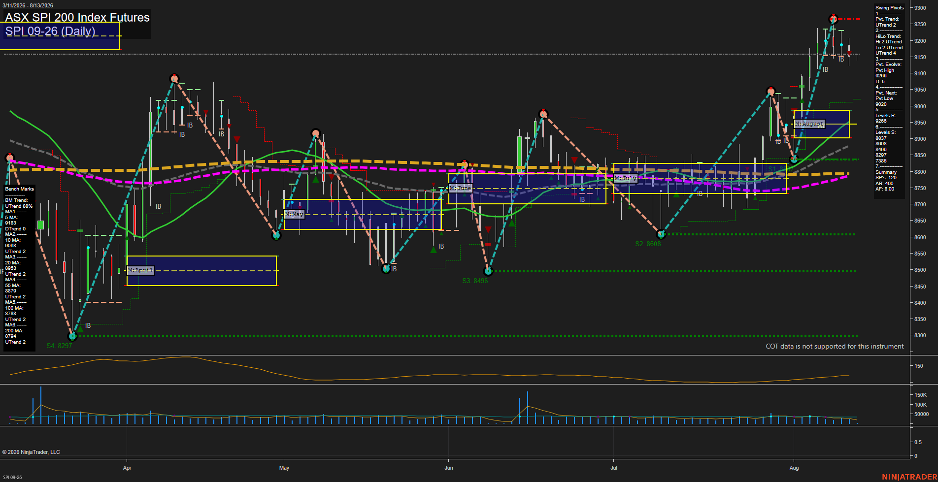Viewport: 938px width, 482px height.
Task: Click the Jun label on the time axis
Action: pyautogui.click(x=449, y=468)
